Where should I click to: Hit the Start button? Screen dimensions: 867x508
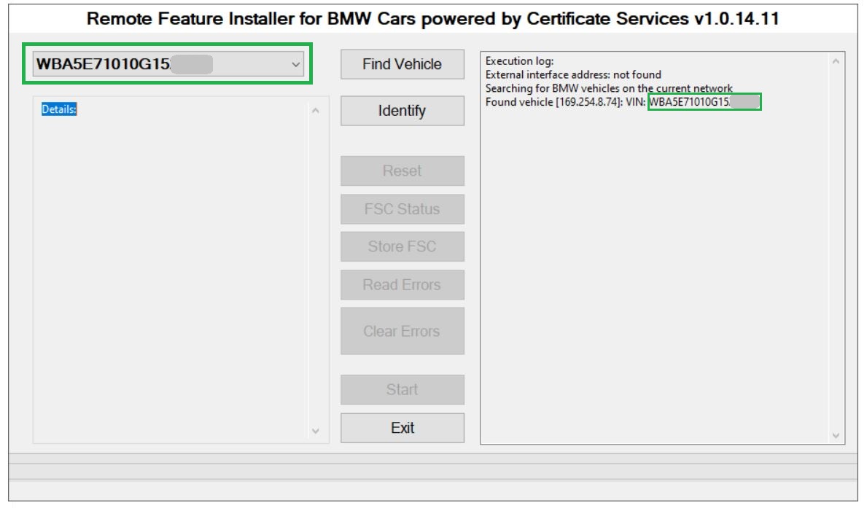402,390
